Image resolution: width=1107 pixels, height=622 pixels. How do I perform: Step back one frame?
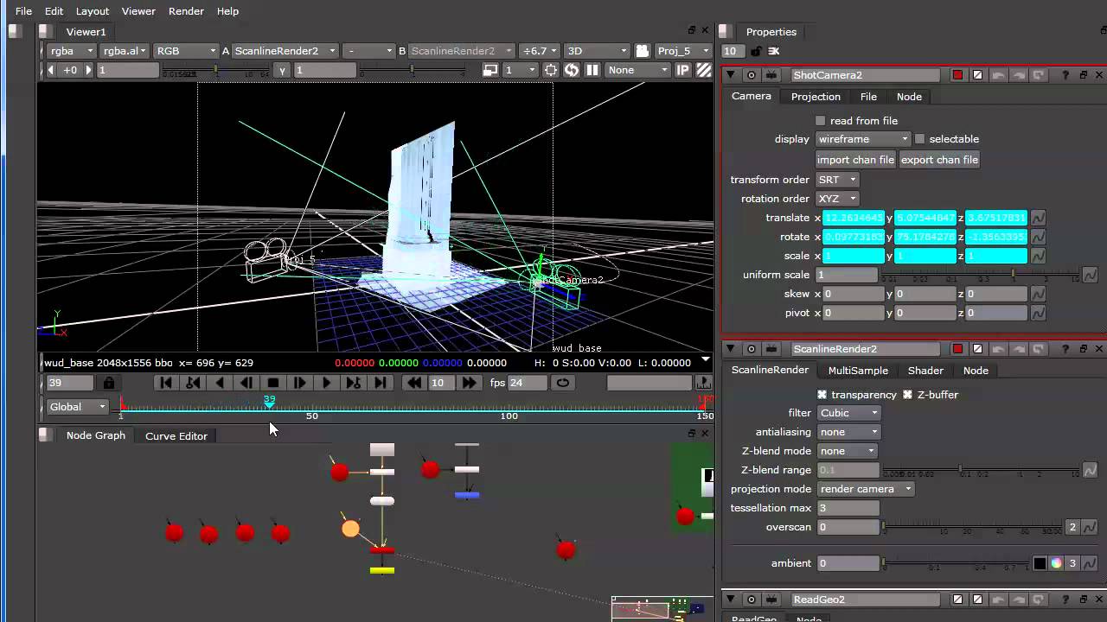click(246, 383)
